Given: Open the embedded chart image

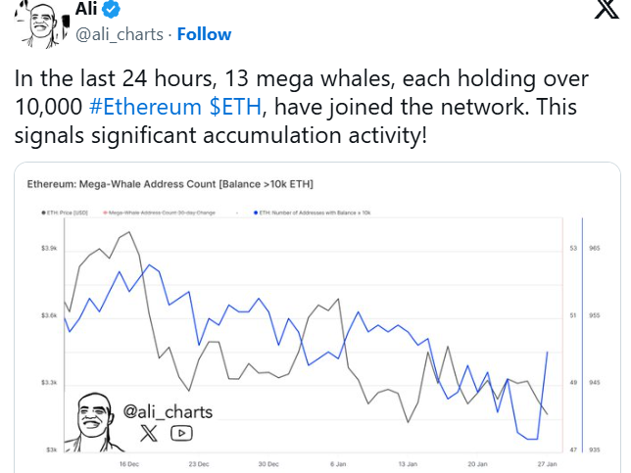Looking at the screenshot, I should [317, 317].
